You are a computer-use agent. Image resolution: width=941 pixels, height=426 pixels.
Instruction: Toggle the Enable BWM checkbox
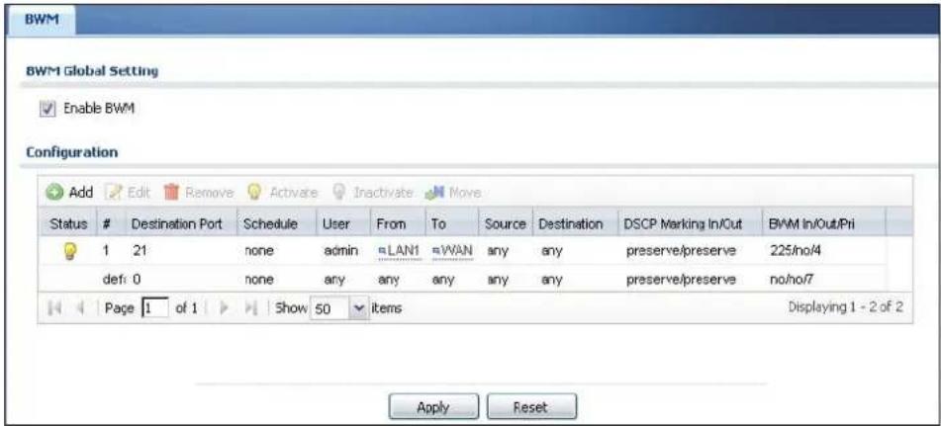(x=46, y=109)
